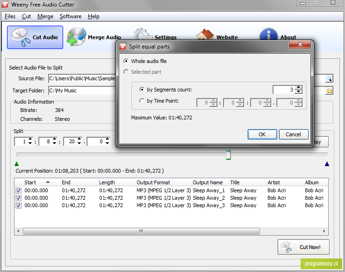The width and height of the screenshot is (345, 272).
Task: Open the About info icon
Action: coord(268,34)
